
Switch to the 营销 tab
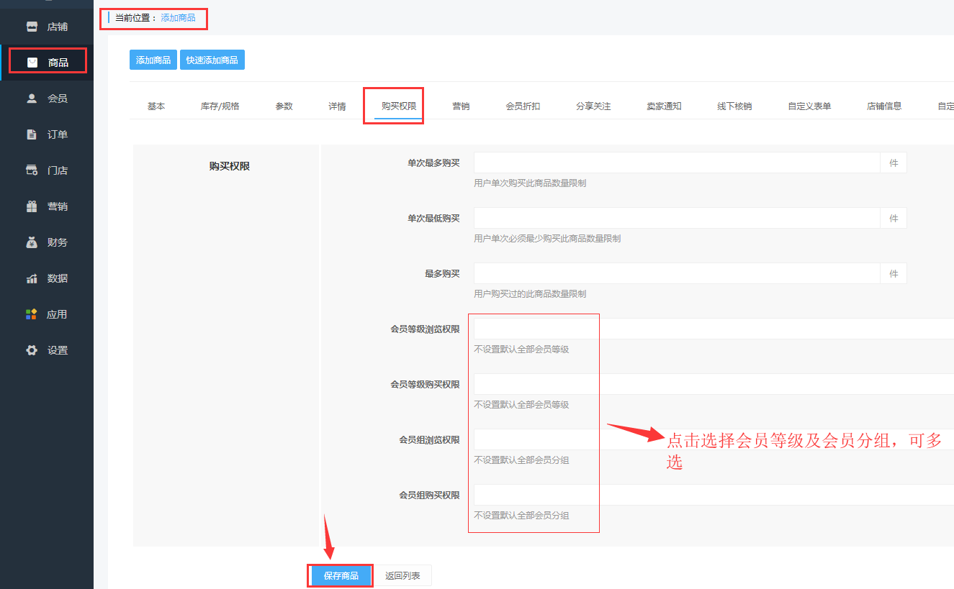(461, 106)
